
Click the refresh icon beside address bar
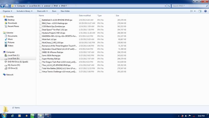pyautogui.click(x=169, y=6)
